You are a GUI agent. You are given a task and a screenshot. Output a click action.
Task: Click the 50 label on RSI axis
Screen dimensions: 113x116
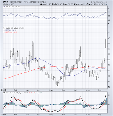(x=109, y=16)
